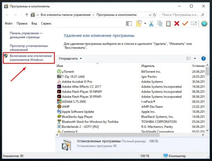
Task: Click the vertical scrollbar up arrow
Action: (207, 65)
